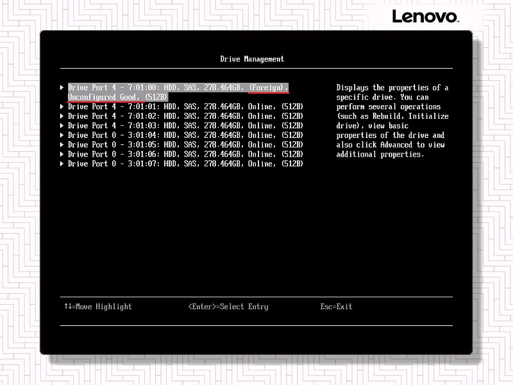Select Drive Port 4 - 7:01:01 entry text
Viewport: 513px width, 385px height.
point(185,107)
